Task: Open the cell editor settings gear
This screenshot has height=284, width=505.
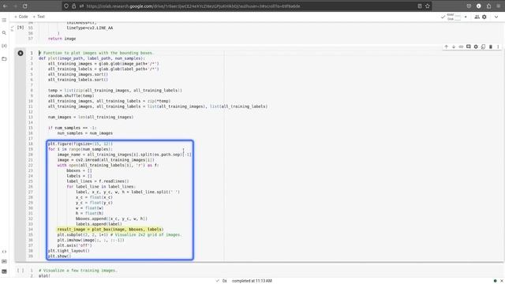Action: click(x=476, y=47)
